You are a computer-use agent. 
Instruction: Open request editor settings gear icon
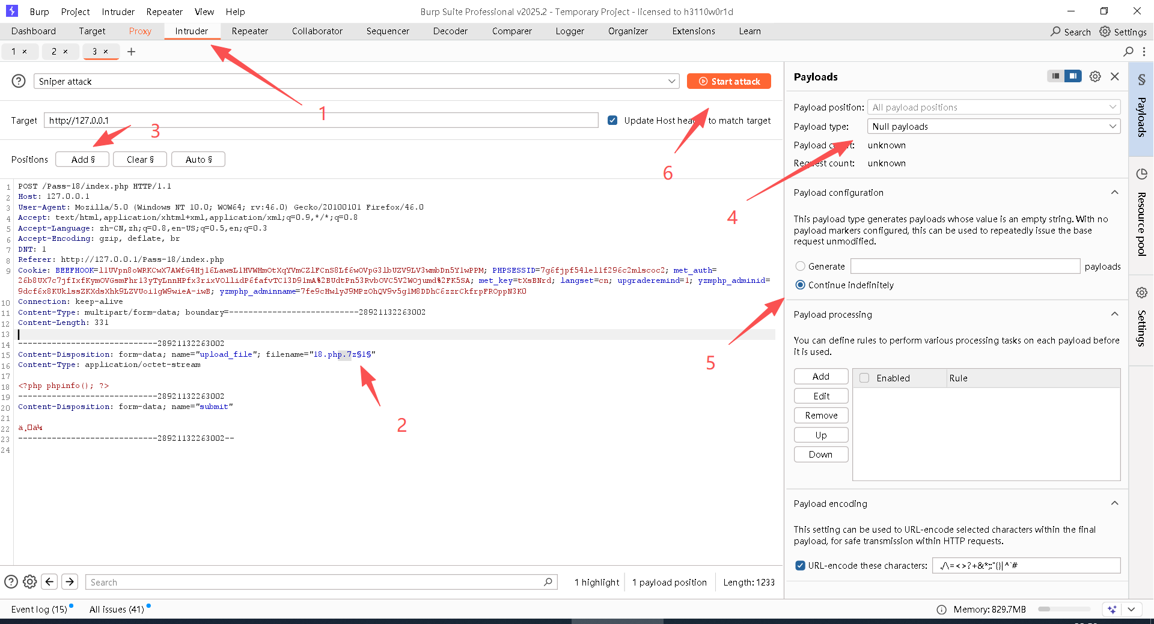30,581
